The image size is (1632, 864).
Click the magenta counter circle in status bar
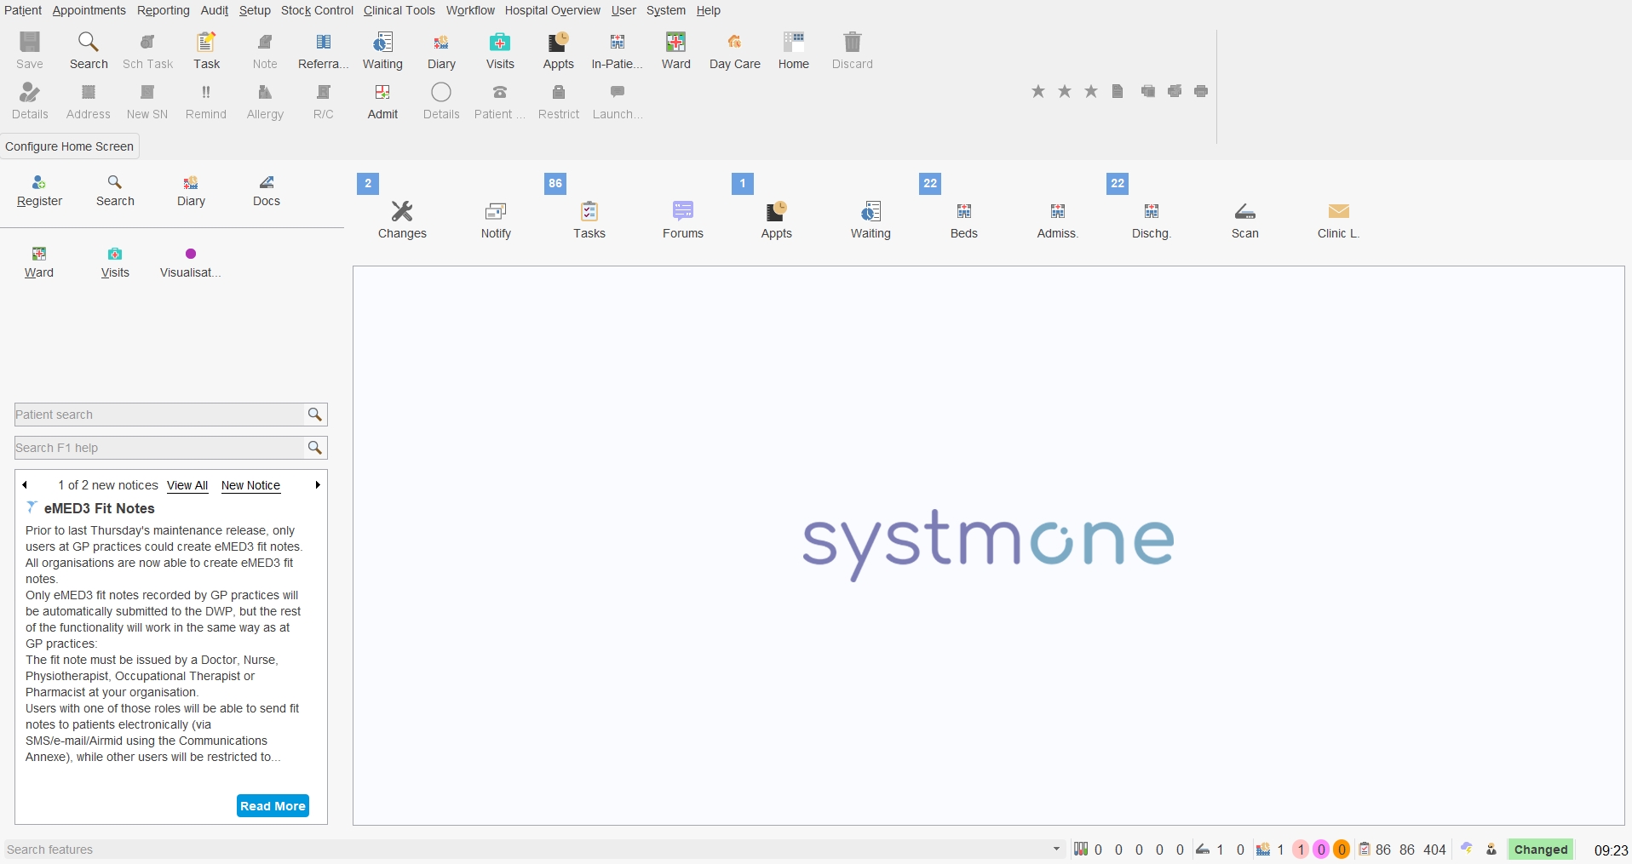tap(1321, 850)
